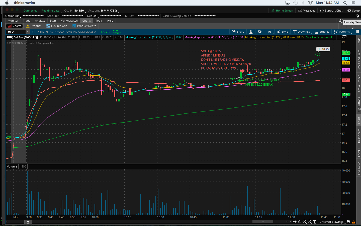361x226 pixels.
Task: Click the symbol link clip icon
Action: tap(33, 32)
